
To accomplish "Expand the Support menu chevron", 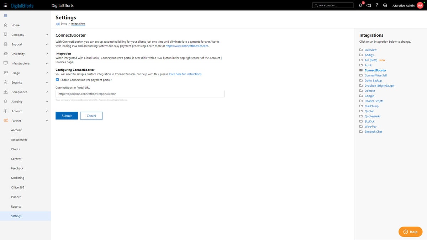I will click(47, 44).
